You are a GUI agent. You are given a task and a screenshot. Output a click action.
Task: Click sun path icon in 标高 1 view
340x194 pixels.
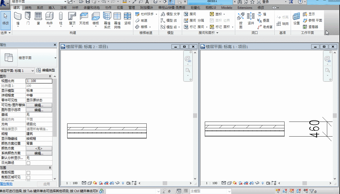pyautogui.click(x=235, y=183)
